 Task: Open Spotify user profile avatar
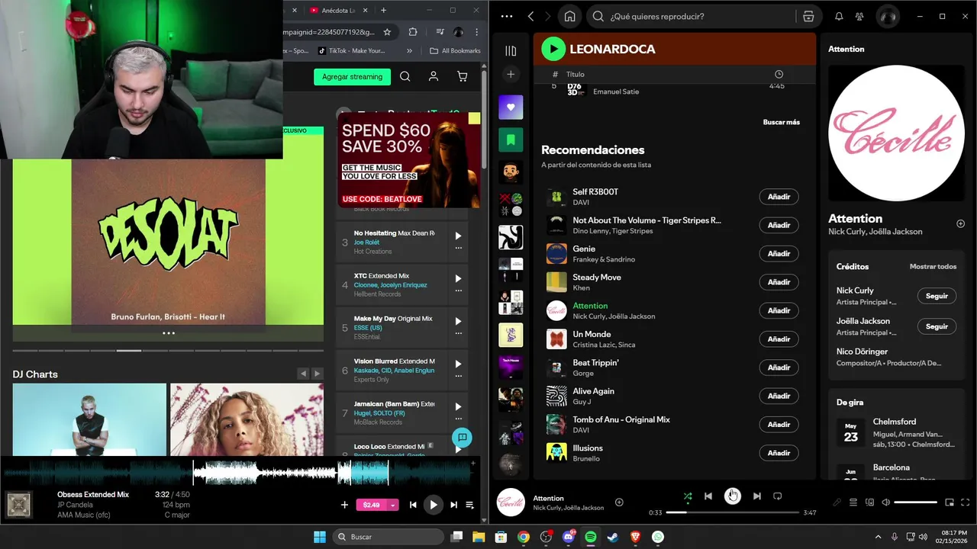tap(887, 16)
